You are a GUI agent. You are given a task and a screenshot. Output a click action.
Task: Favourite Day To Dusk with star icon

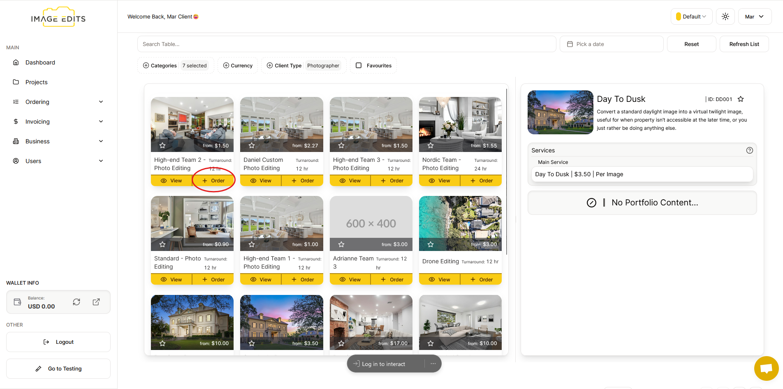741,99
